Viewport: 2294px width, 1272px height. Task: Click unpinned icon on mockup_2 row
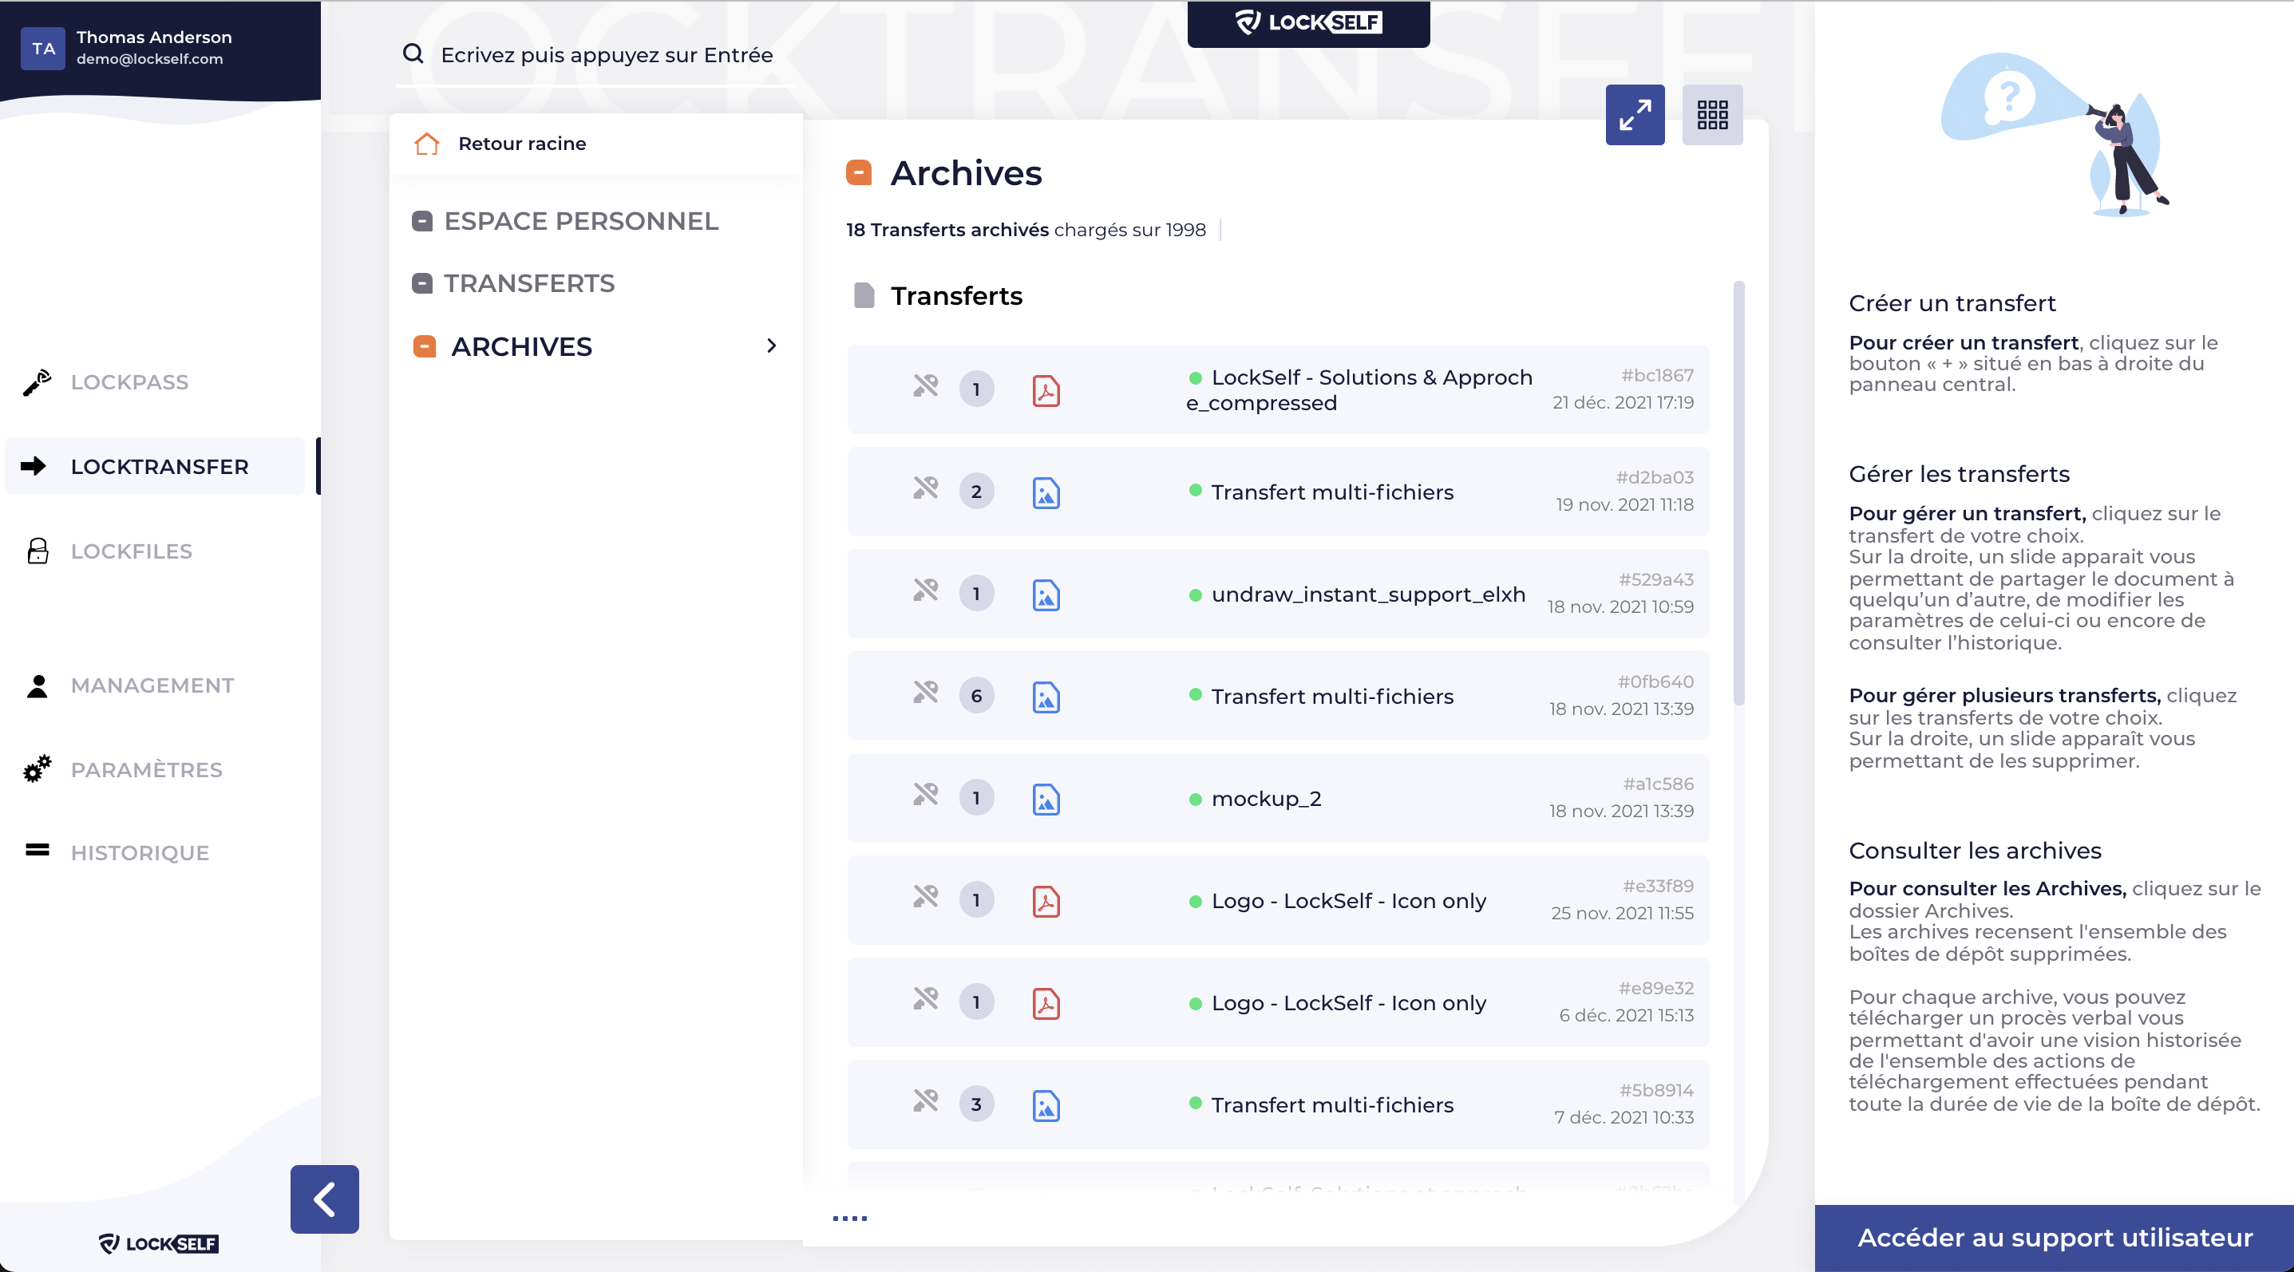coord(925,794)
